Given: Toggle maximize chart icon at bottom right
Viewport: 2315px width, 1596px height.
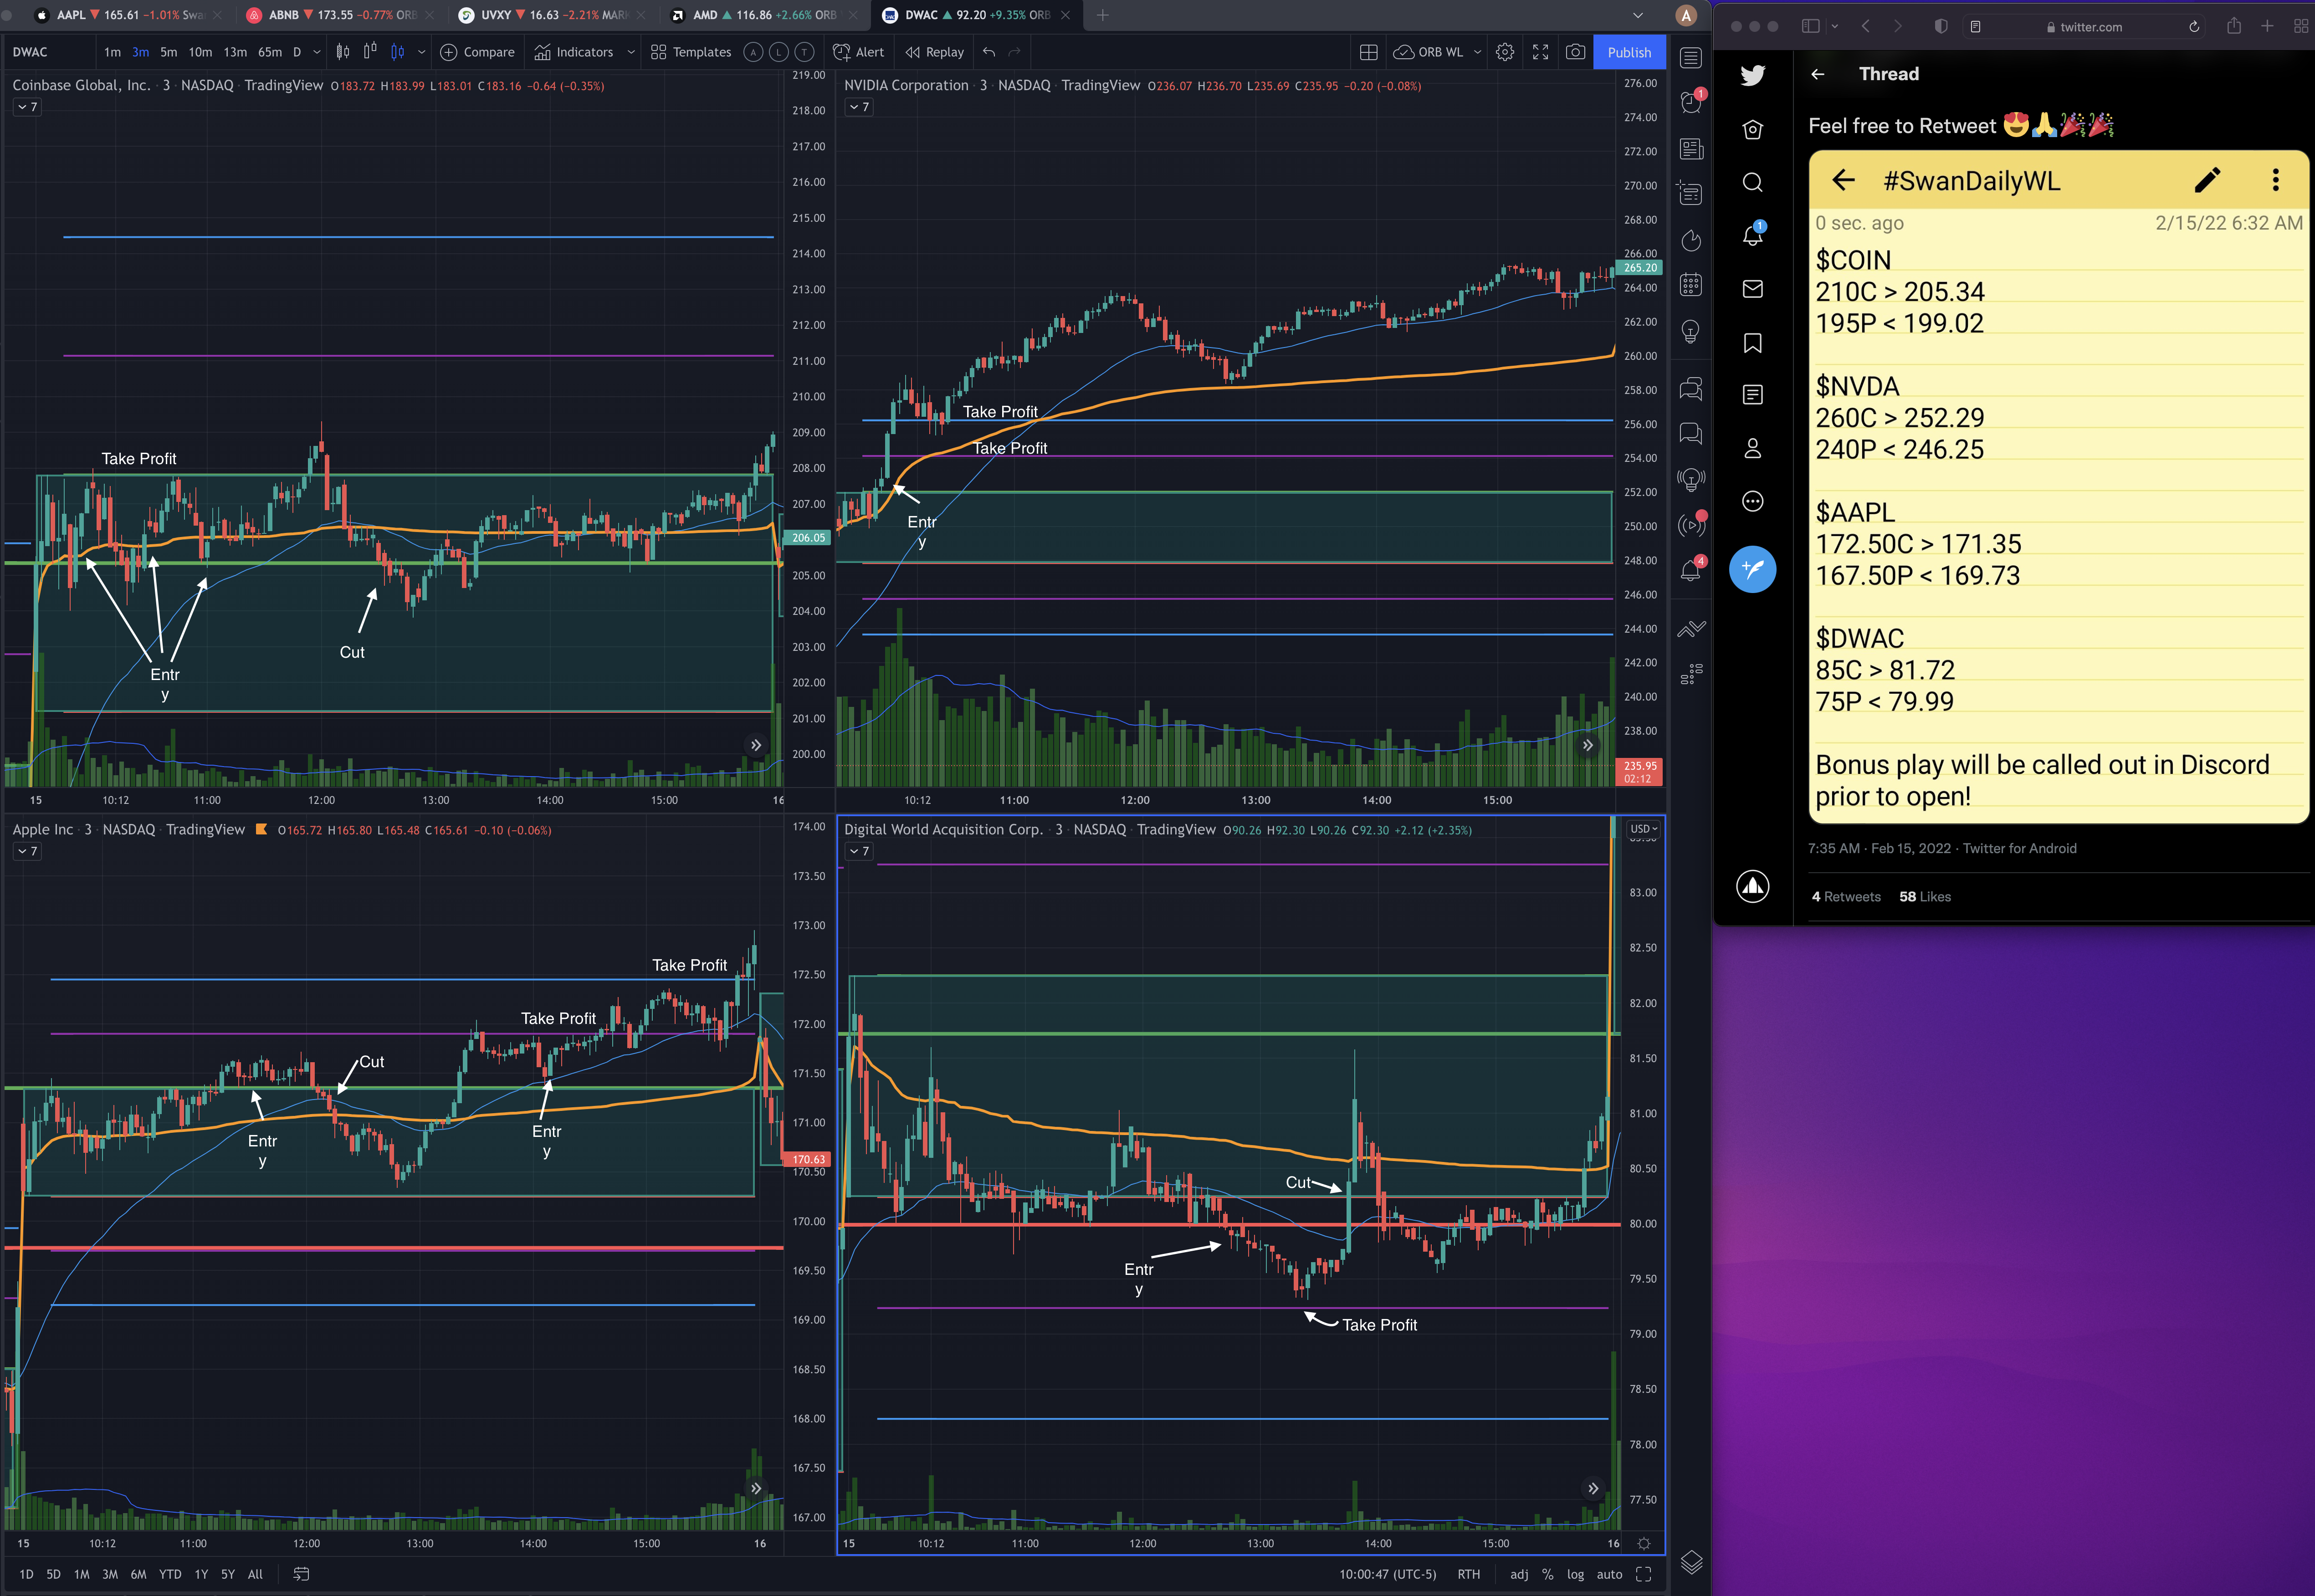Looking at the screenshot, I should point(1643,1574).
